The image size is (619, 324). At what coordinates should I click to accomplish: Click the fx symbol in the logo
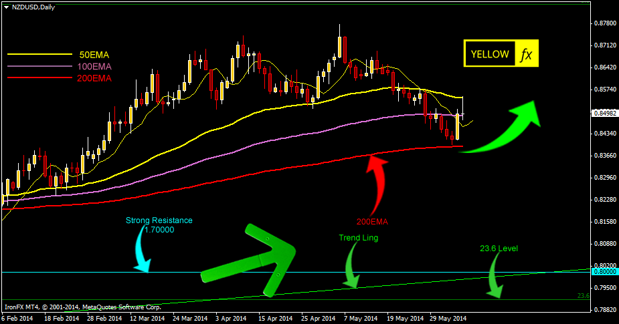click(526, 54)
